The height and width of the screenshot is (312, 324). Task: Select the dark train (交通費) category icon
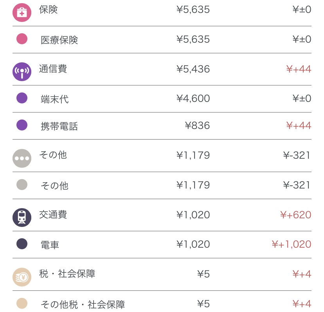(x=22, y=218)
